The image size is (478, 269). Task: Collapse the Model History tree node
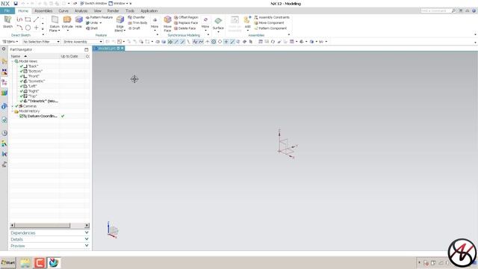pos(13,111)
